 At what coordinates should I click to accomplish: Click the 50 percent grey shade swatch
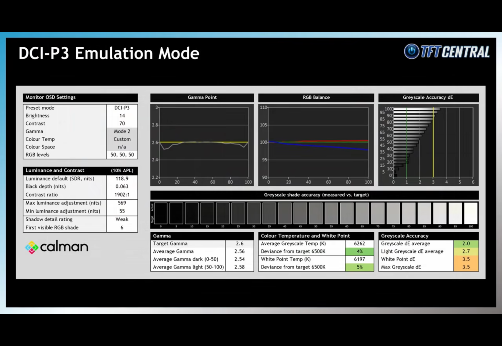[x=316, y=213]
